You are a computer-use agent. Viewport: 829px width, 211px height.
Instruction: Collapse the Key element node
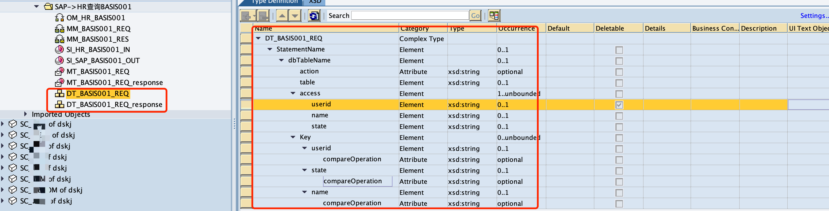293,137
